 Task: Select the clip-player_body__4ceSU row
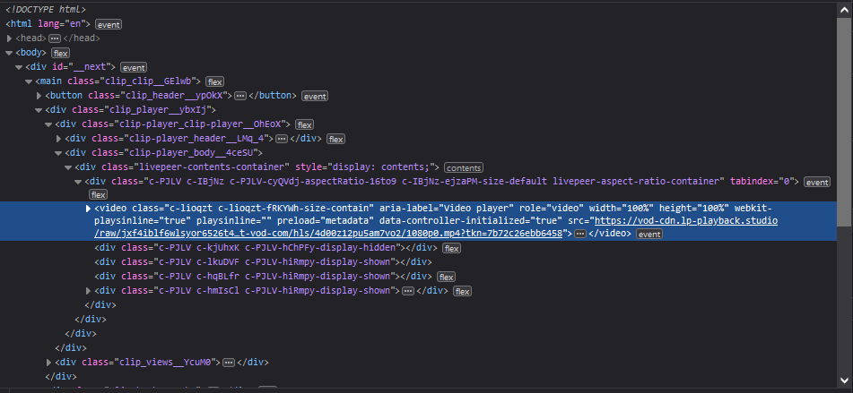point(164,152)
